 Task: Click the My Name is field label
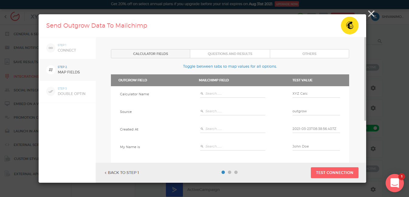[x=130, y=147]
